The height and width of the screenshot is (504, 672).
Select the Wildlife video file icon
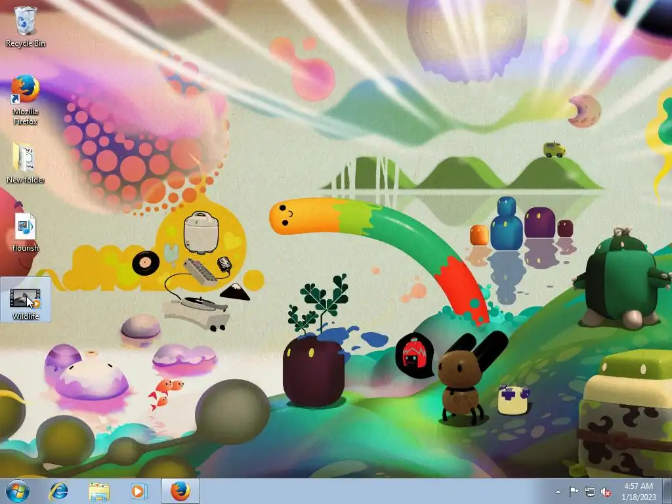26,299
